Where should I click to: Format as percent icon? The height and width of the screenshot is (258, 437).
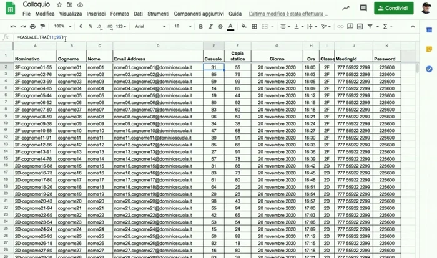pos(91,26)
